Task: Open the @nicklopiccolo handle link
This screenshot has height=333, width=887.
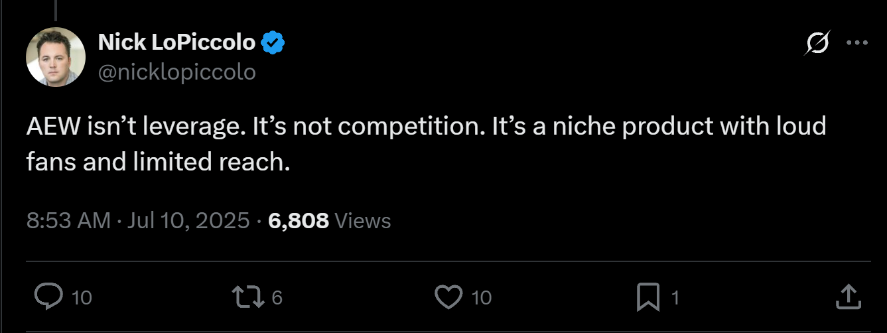Action: (x=176, y=72)
